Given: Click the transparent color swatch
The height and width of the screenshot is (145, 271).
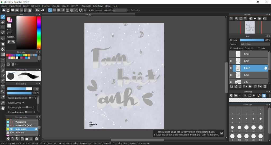Looking at the screenshot, I should [9, 26].
